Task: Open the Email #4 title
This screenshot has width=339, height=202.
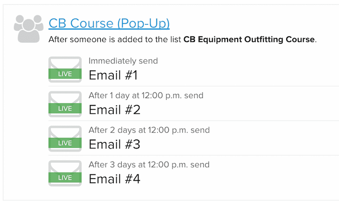Action: click(115, 179)
